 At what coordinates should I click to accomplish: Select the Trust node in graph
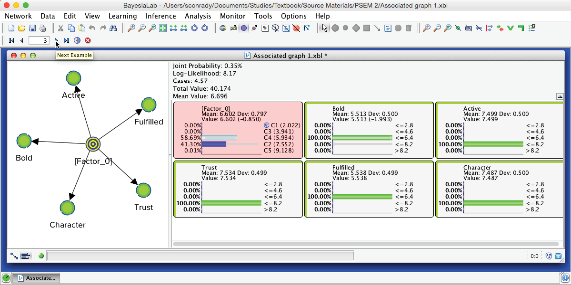143,190
